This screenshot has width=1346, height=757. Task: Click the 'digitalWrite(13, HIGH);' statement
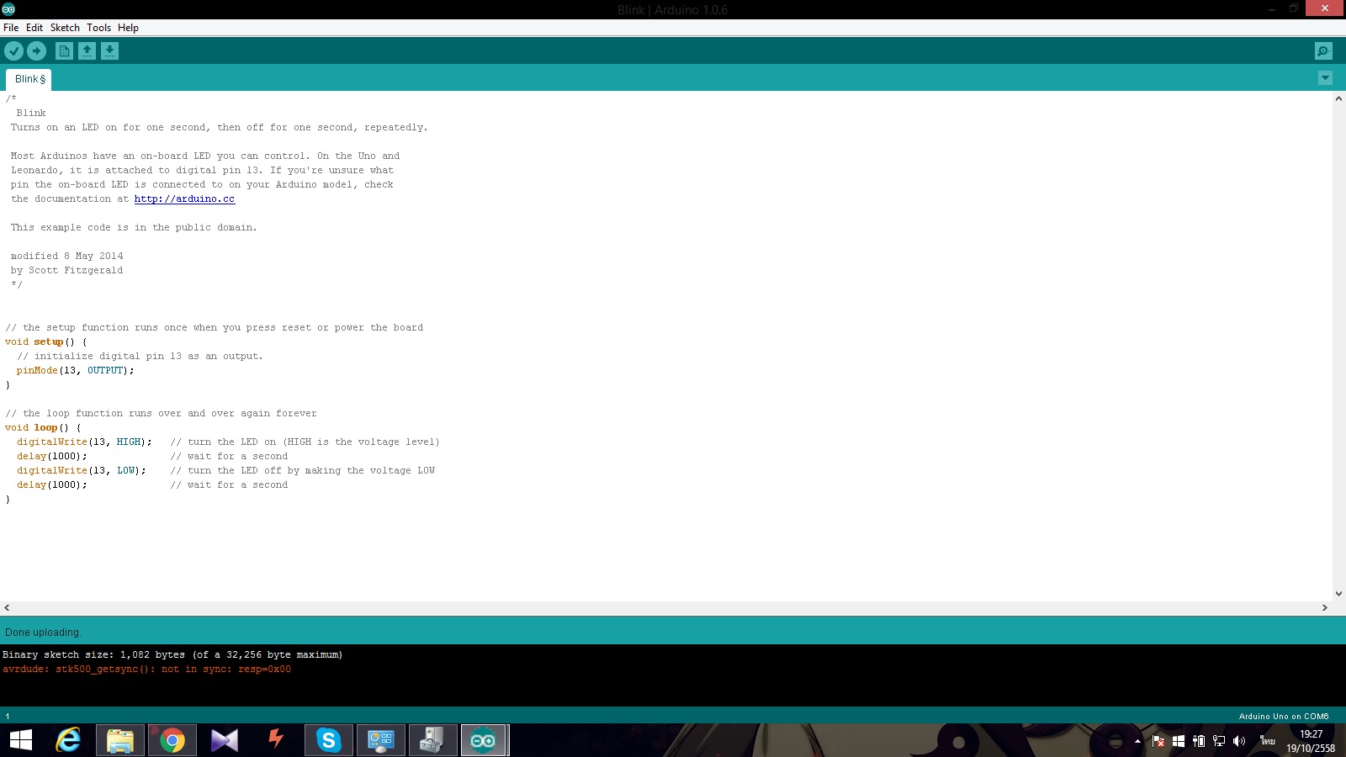pyautogui.click(x=84, y=442)
